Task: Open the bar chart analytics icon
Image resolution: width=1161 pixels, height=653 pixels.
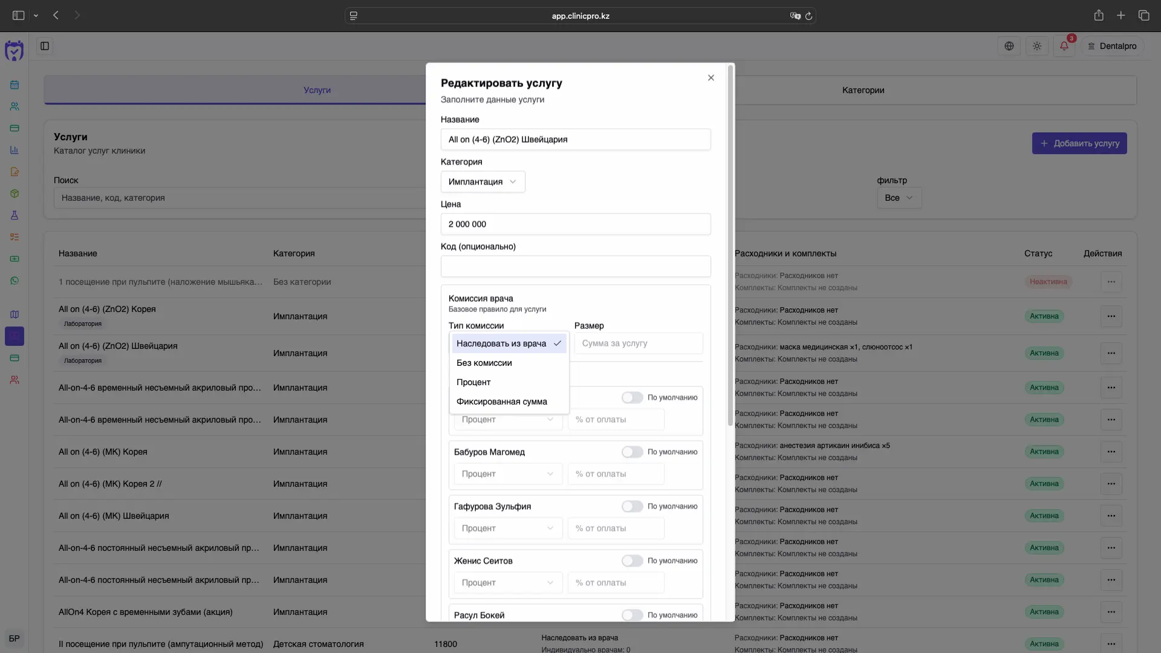Action: pos(15,150)
